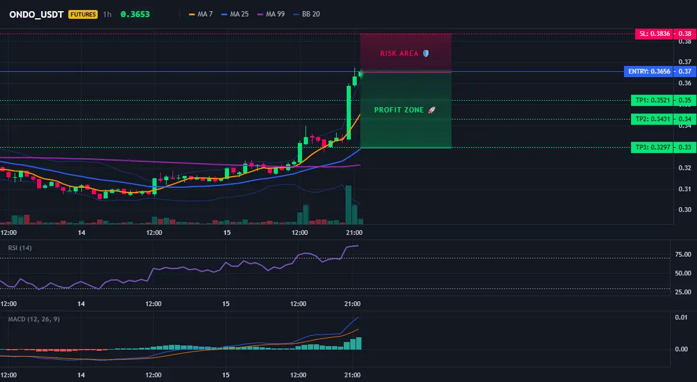Click the shield icon beside RISK AREA

click(426, 54)
